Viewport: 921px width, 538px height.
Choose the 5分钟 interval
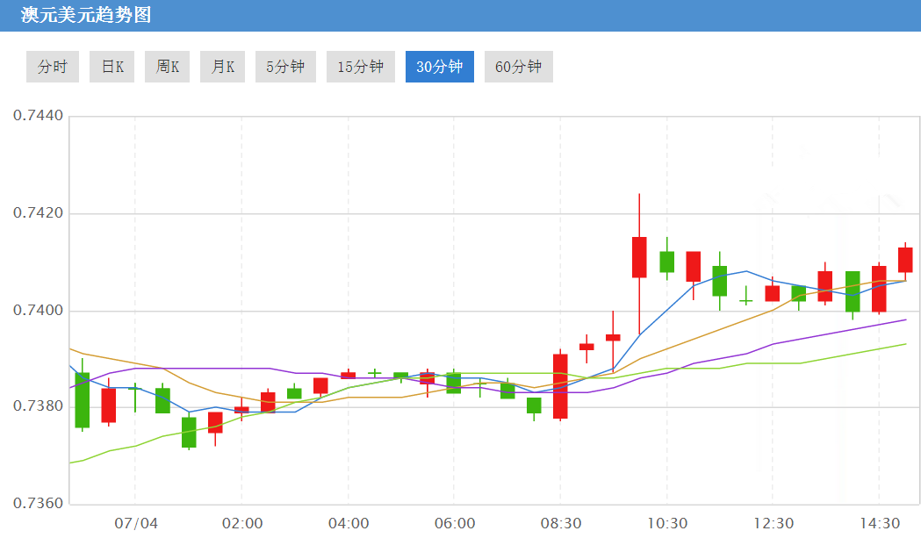285,67
